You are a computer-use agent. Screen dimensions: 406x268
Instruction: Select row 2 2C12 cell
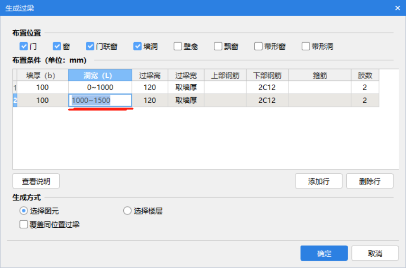pos(268,100)
